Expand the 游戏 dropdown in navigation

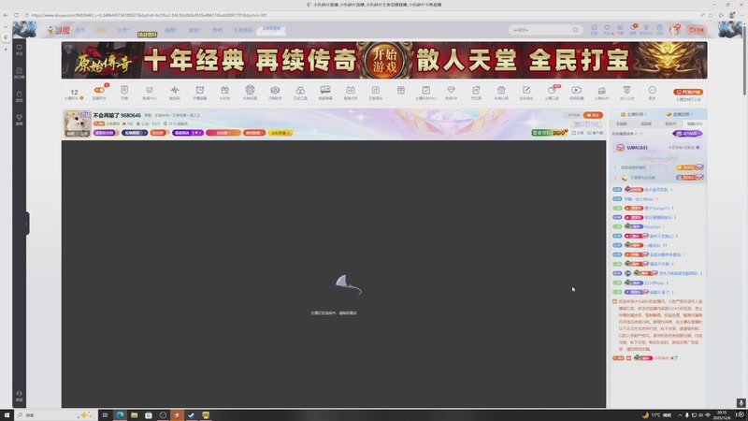pyautogui.click(x=194, y=30)
